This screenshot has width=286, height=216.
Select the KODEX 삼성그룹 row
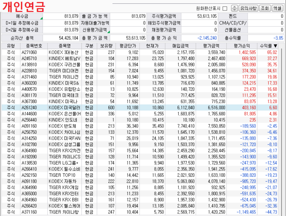click(140, 144)
